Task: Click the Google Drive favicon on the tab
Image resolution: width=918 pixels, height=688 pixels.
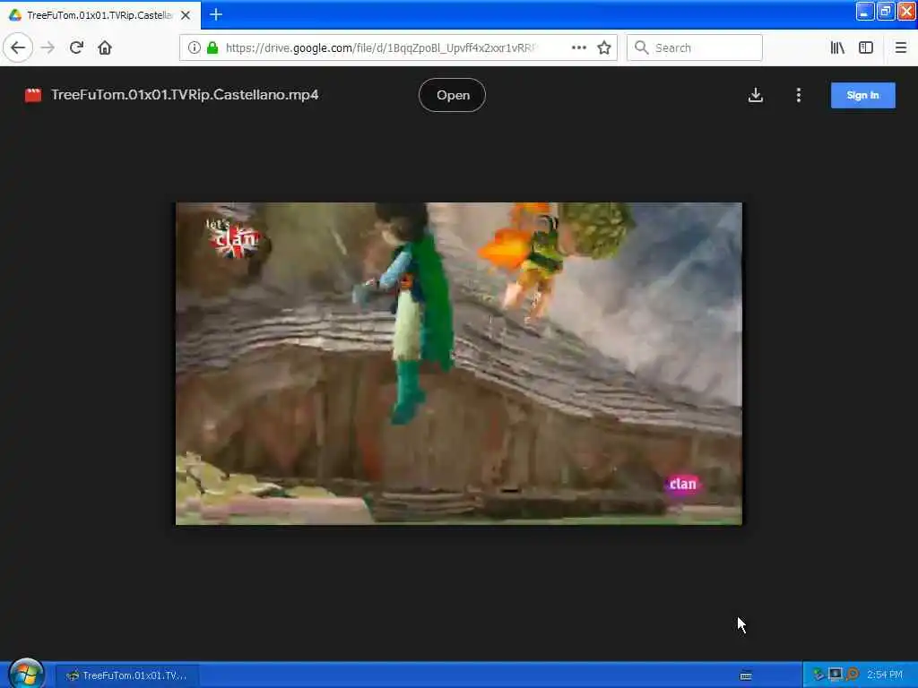Action: point(14,15)
